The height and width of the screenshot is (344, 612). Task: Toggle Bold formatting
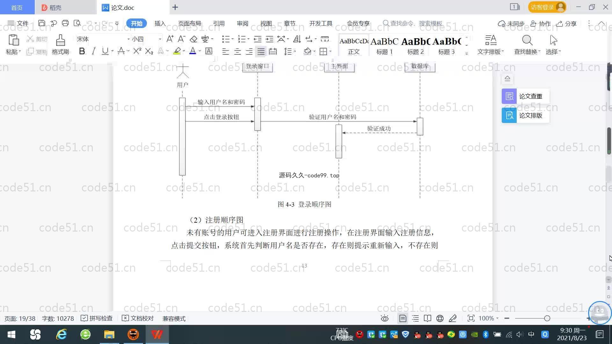coord(82,51)
